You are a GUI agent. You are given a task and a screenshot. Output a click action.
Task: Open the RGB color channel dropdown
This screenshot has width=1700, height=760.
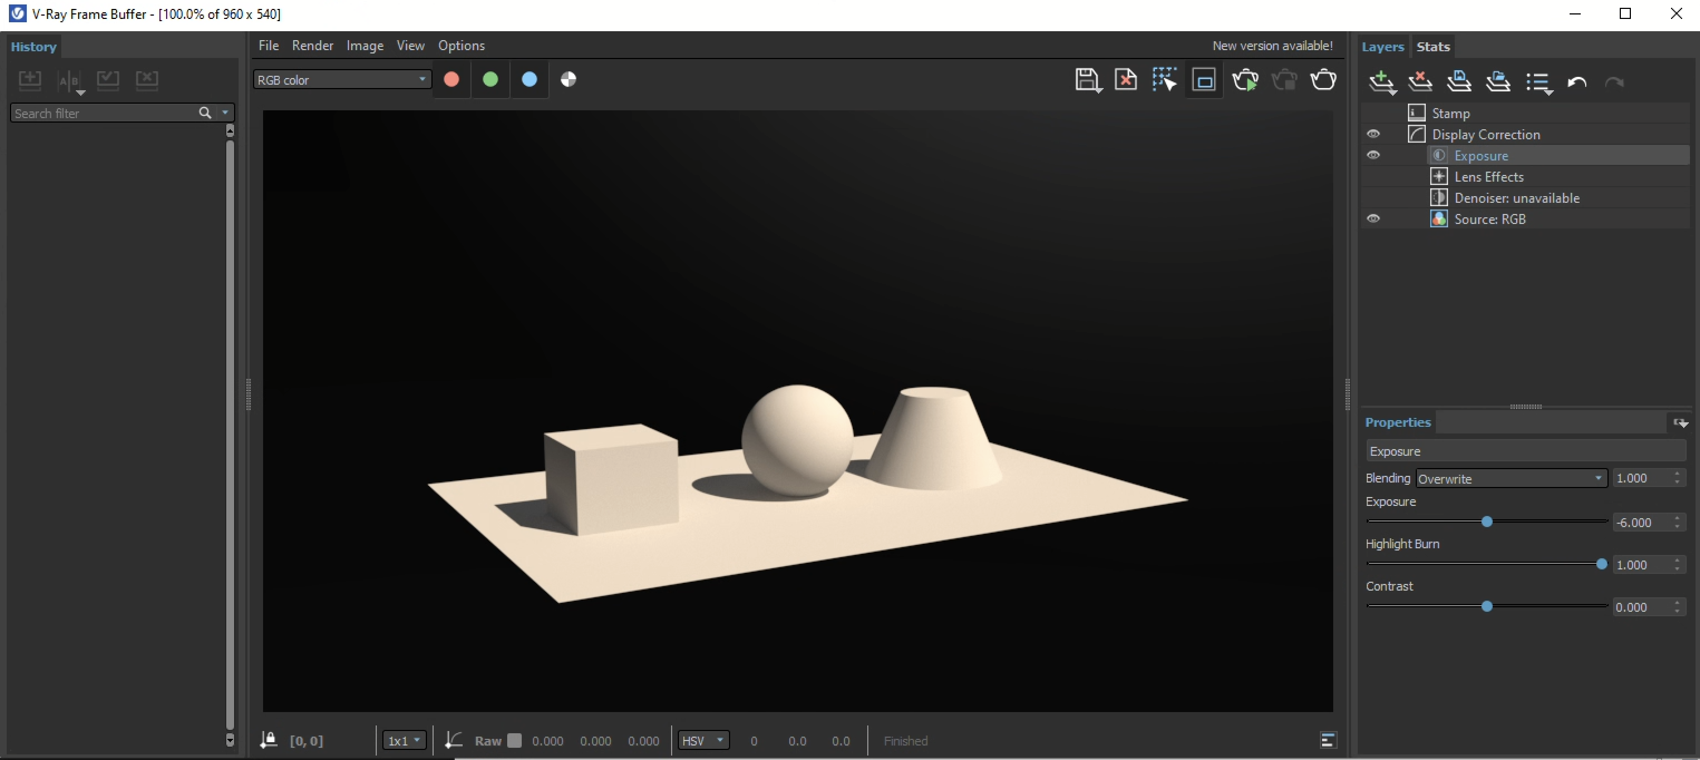(x=342, y=80)
